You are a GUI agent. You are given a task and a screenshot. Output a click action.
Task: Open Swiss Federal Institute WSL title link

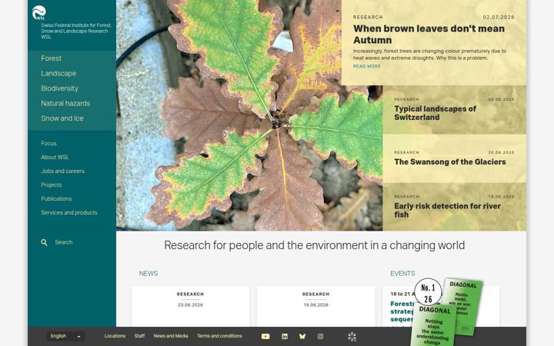click(x=76, y=31)
